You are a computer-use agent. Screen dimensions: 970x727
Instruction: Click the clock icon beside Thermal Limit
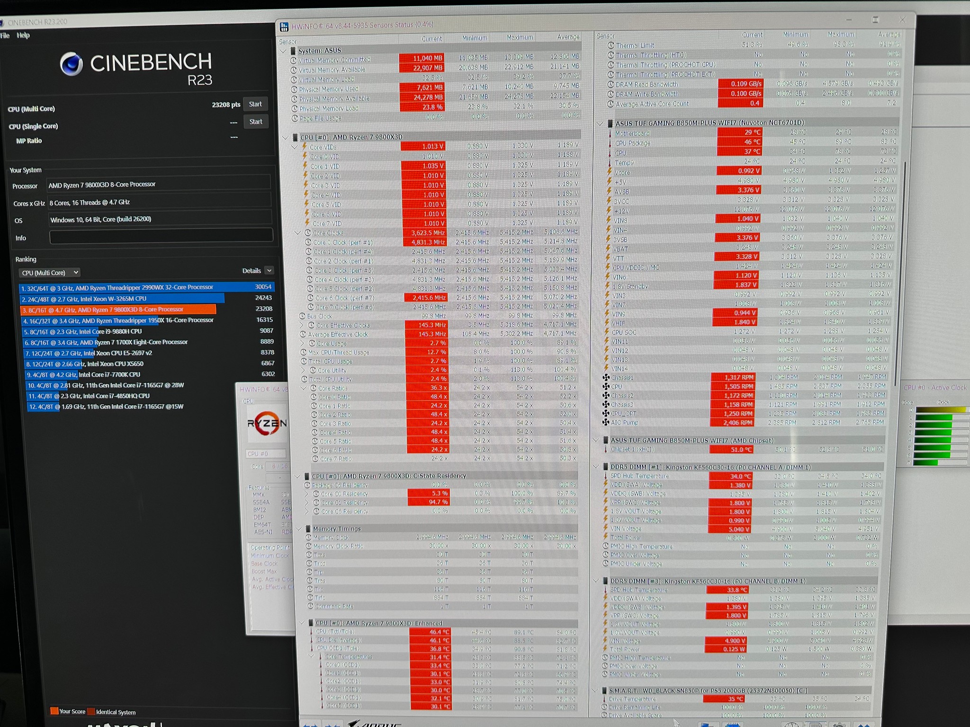[x=611, y=45]
